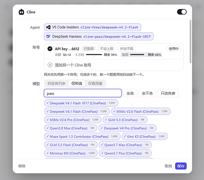Select the DeepSeek Harness agent chip
Viewport: 204px width, 180px height.
pos(99,36)
